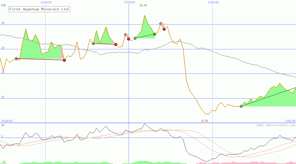Click the gray entry marker near price 18

16,59
